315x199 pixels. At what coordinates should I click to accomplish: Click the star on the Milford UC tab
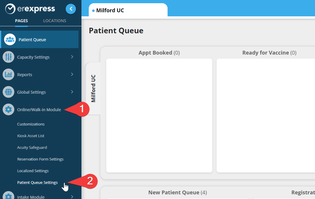(93, 11)
